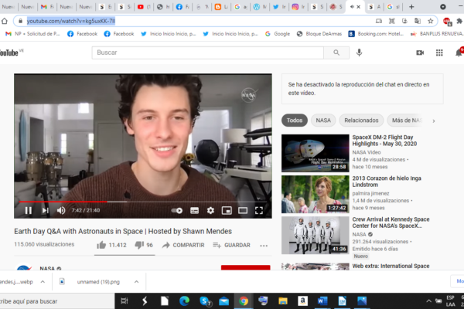Open the Booking.com bookmark
464x309 pixels.
[x=376, y=34]
